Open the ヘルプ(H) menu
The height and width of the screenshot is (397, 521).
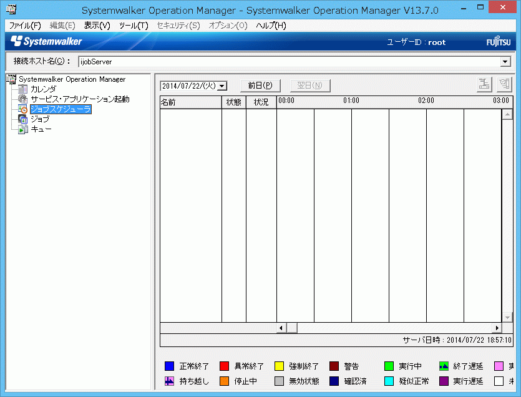coord(271,26)
